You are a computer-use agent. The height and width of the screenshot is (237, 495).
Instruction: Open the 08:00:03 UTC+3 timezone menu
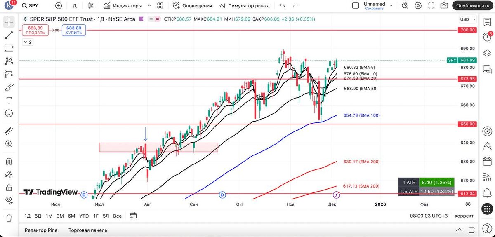[429, 216]
